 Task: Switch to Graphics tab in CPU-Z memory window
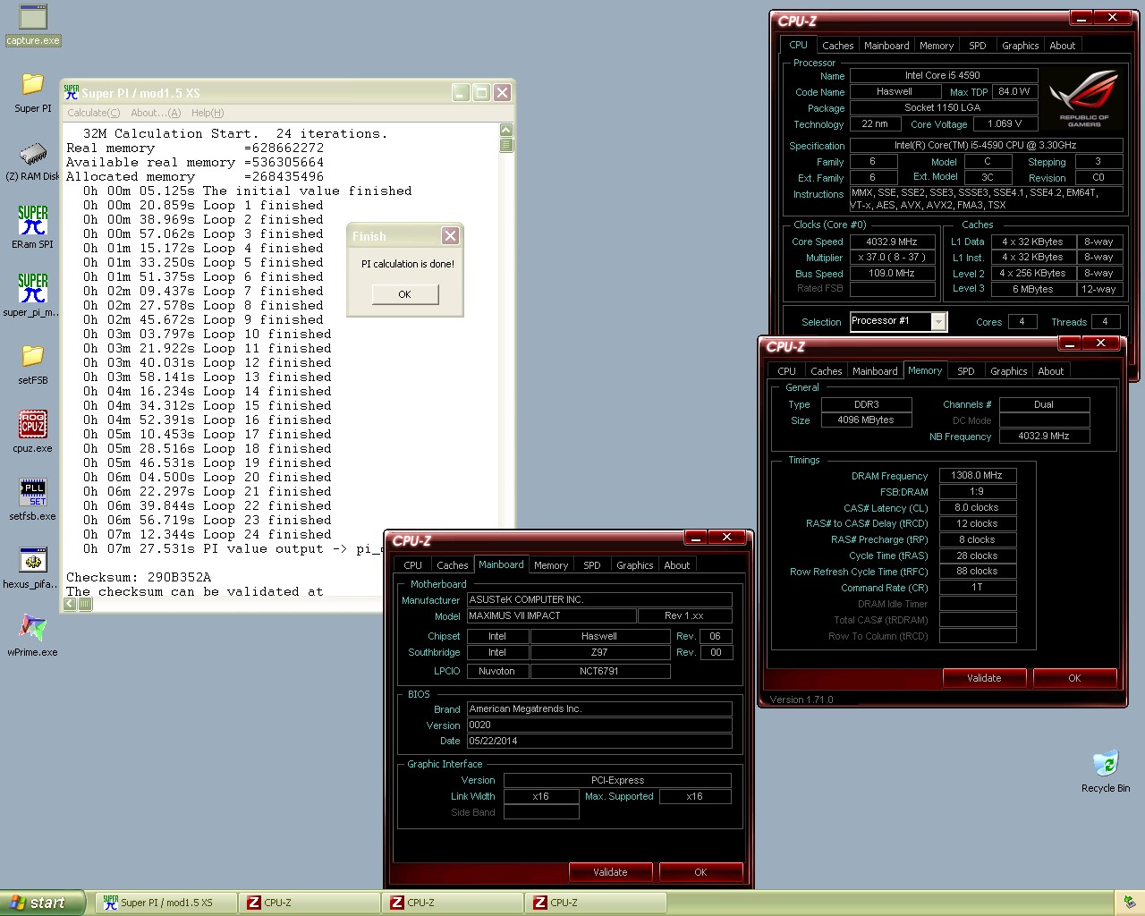tap(1009, 371)
